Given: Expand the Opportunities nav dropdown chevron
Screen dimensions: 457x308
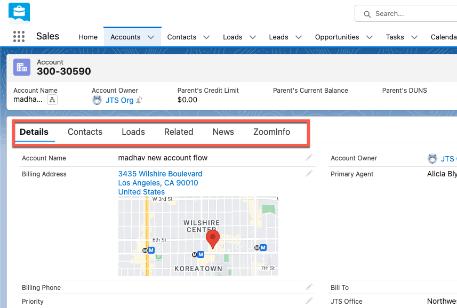Looking at the screenshot, I should click(370, 37).
